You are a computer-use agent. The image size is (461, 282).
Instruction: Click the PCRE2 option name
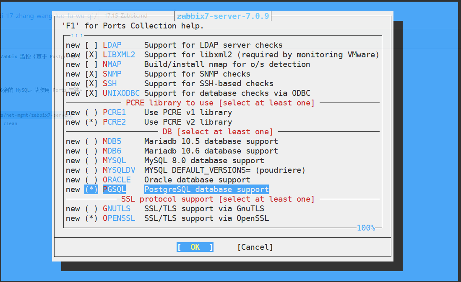115,122
